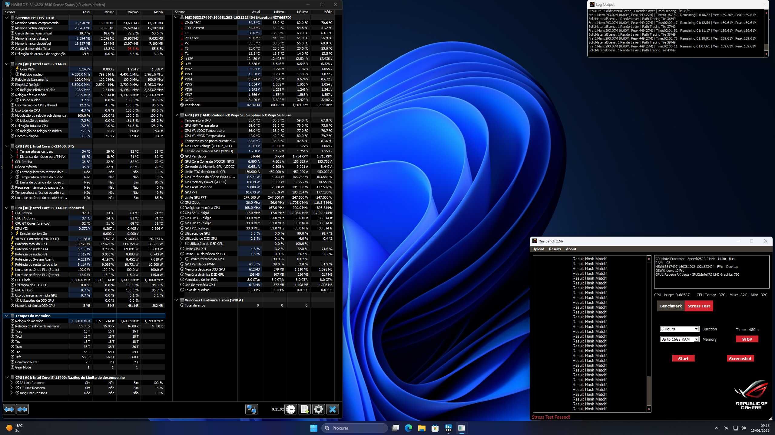Viewport: 775px width, 435px height.
Task: Collapse the Tempos da memória group
Action: [x=7, y=316]
